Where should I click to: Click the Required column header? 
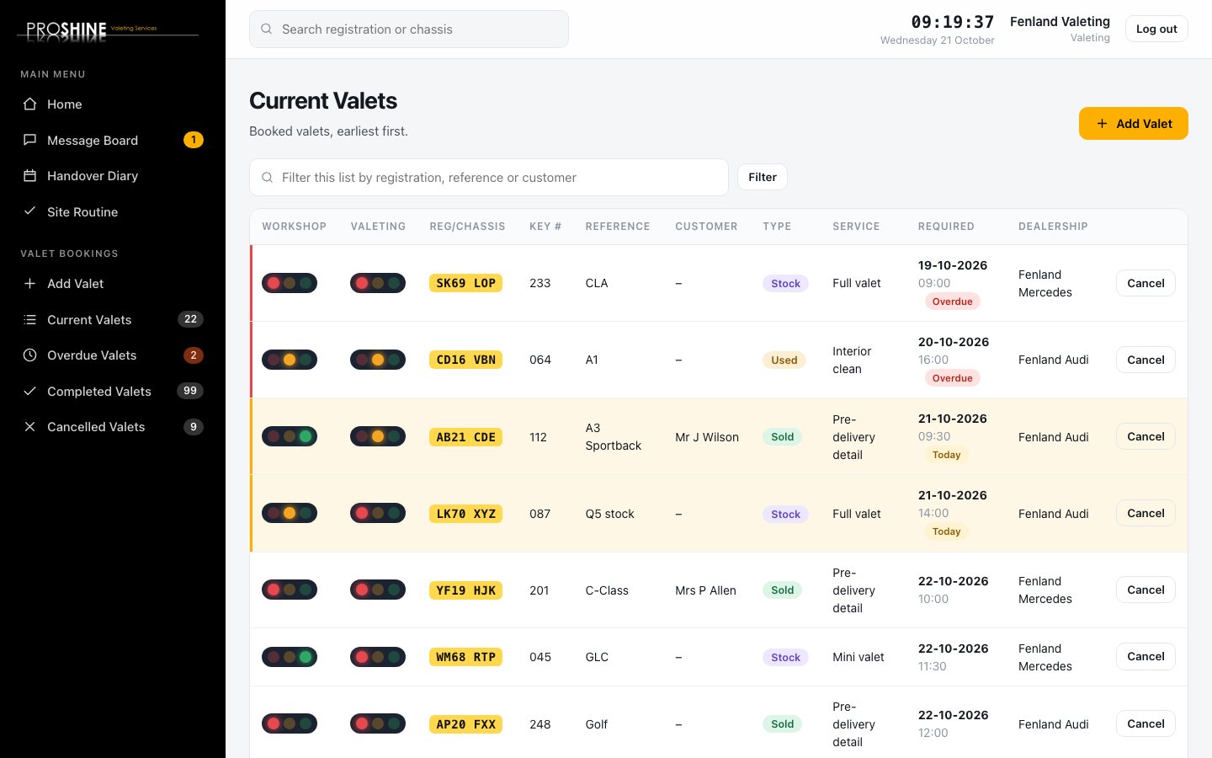coord(946,227)
